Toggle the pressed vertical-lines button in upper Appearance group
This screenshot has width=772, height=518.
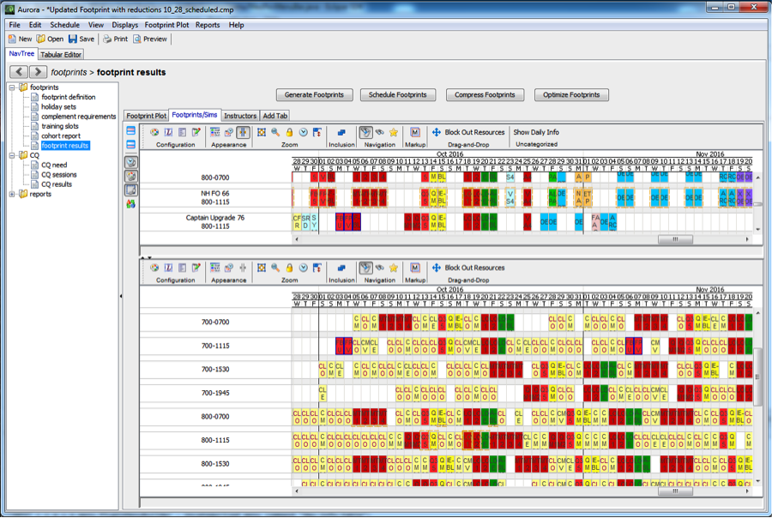pos(244,132)
